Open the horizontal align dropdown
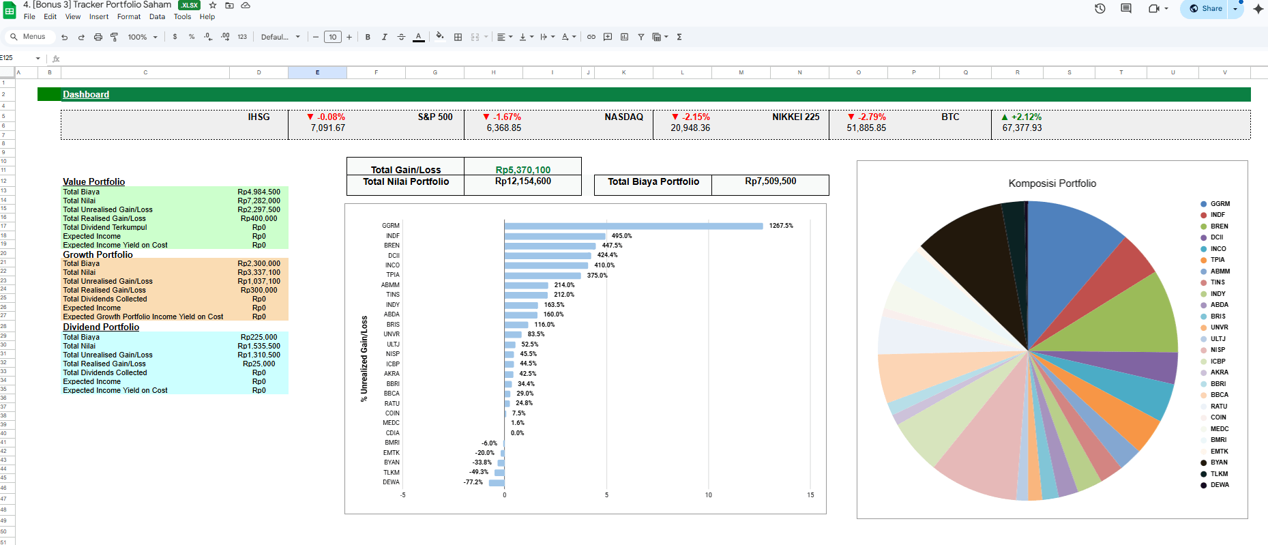 [504, 37]
